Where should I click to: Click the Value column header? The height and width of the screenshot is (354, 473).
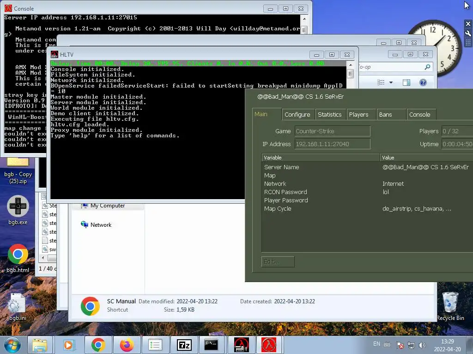tap(426, 158)
